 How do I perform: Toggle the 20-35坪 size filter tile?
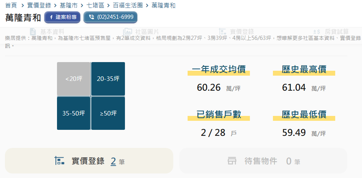pos(108,79)
